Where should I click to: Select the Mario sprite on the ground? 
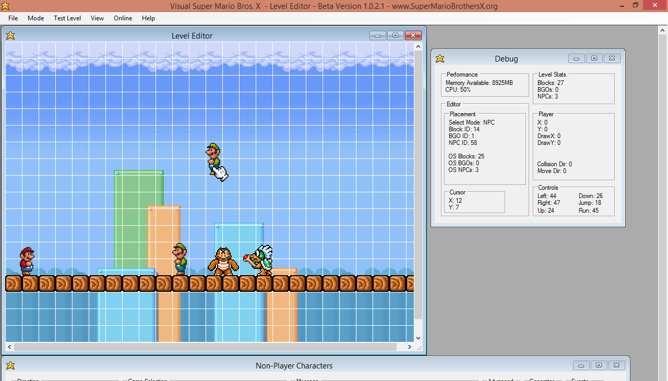pyautogui.click(x=27, y=261)
